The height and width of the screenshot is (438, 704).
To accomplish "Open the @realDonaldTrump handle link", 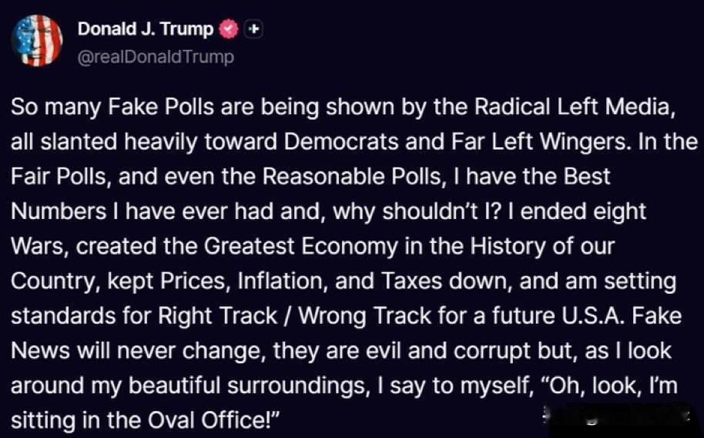I will pyautogui.click(x=155, y=56).
